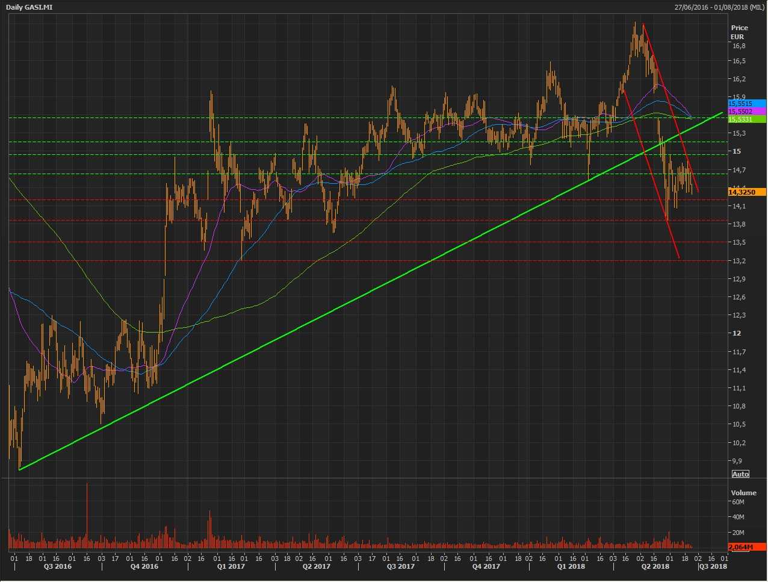Select Q4 2017 on the time axis
The image size is (768, 582).
486,566
